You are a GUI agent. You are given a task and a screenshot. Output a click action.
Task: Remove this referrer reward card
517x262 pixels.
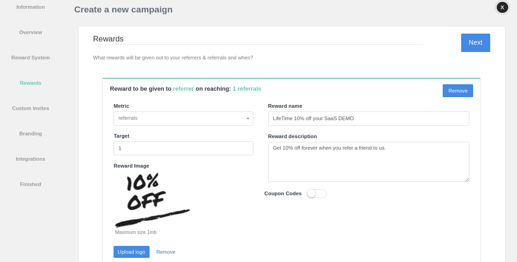[x=457, y=91]
